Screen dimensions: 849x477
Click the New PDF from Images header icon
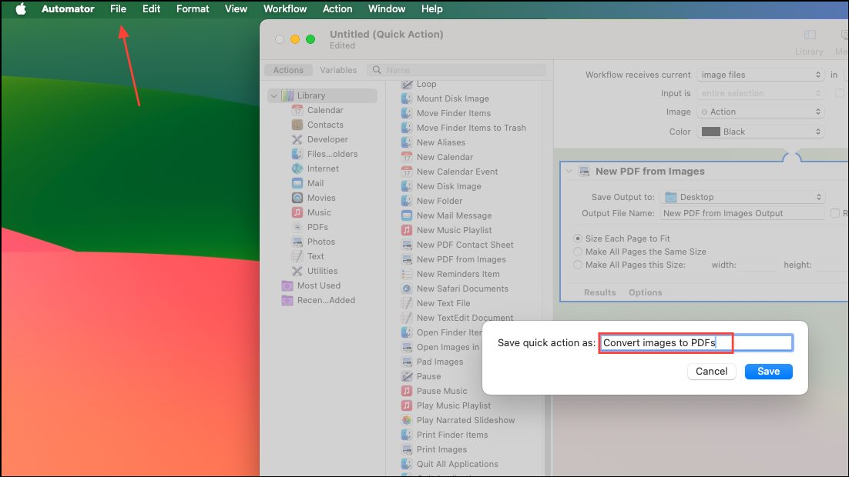point(584,171)
